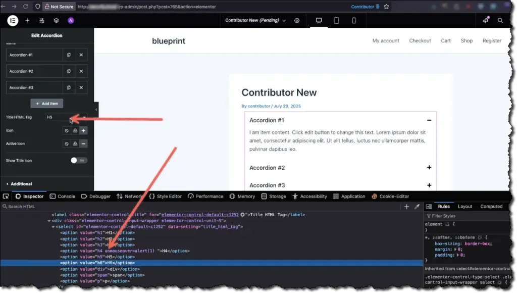
Task: Open icon library minus for Active Icon
Action: [83, 144]
